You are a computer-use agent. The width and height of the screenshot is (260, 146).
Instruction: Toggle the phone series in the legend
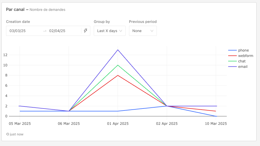click(243, 50)
